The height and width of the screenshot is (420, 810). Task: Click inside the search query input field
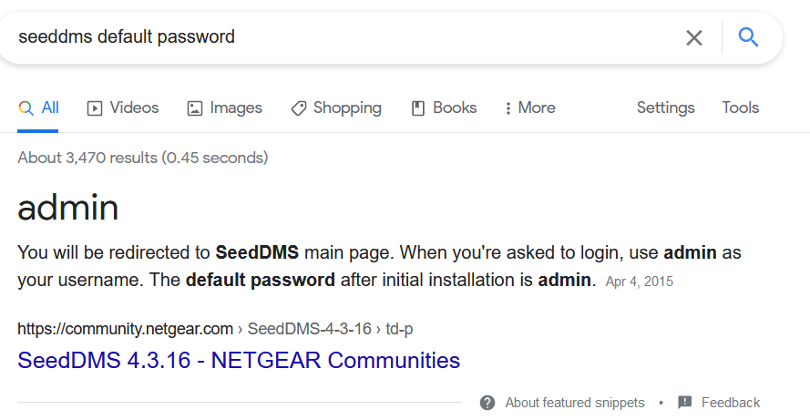(346, 37)
